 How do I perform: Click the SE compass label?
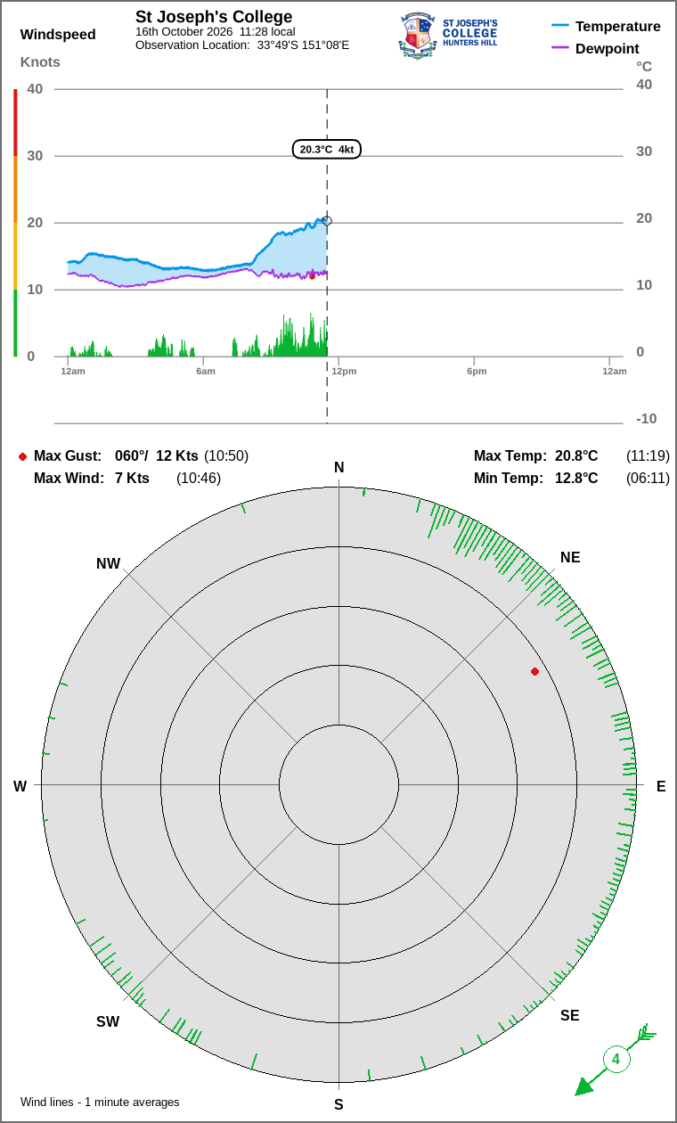pyautogui.click(x=570, y=1016)
